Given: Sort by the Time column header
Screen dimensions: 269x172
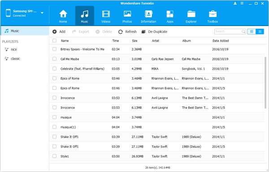Looking at the screenshot, I should click(x=116, y=41).
